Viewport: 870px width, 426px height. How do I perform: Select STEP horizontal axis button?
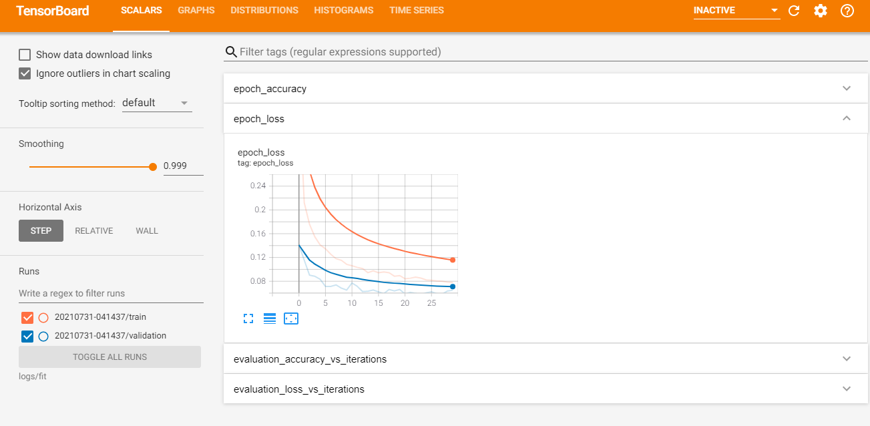click(41, 230)
